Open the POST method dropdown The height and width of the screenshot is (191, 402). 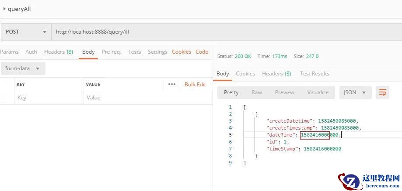click(25, 32)
